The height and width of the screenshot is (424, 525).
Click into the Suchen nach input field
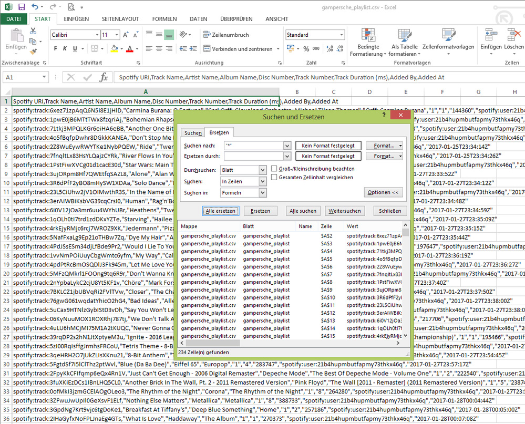pos(253,146)
